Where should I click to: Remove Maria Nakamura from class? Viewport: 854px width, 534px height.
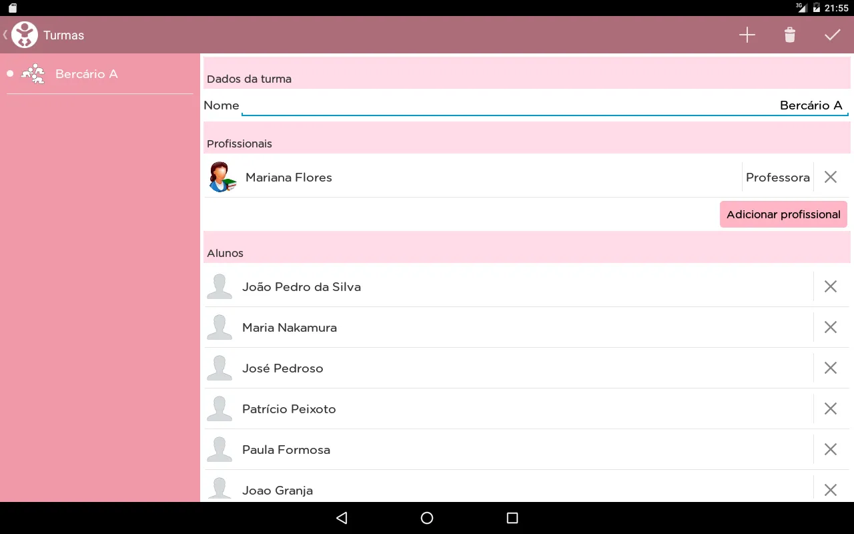coord(831,327)
